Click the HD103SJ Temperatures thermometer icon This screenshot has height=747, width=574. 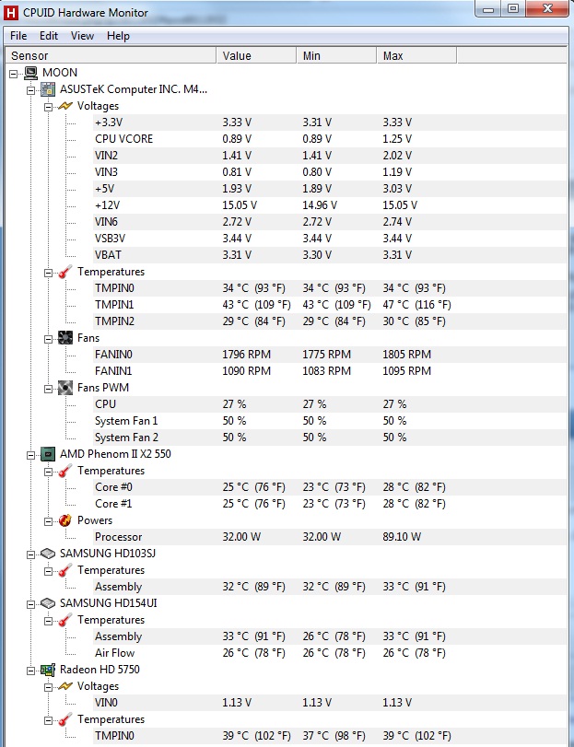click(65, 570)
